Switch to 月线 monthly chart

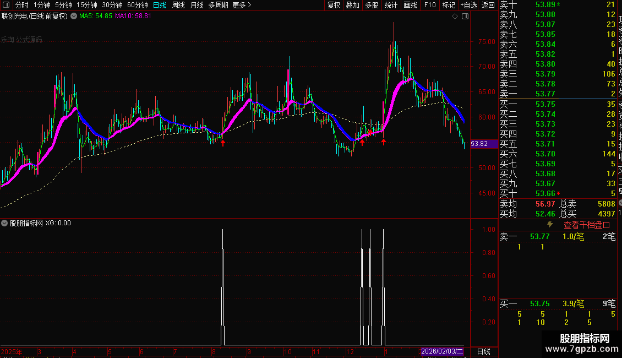[x=197, y=5]
